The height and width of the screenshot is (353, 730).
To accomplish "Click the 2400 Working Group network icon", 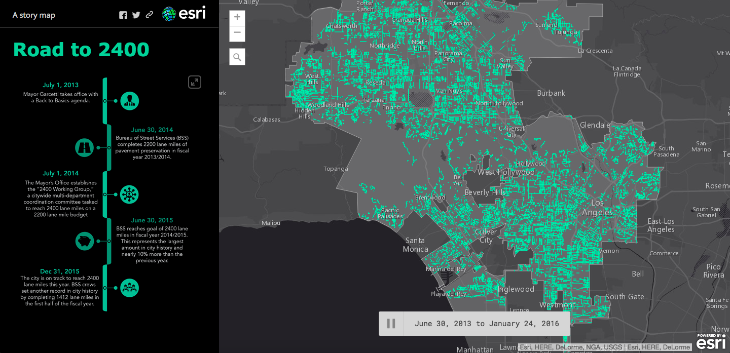I will point(130,194).
